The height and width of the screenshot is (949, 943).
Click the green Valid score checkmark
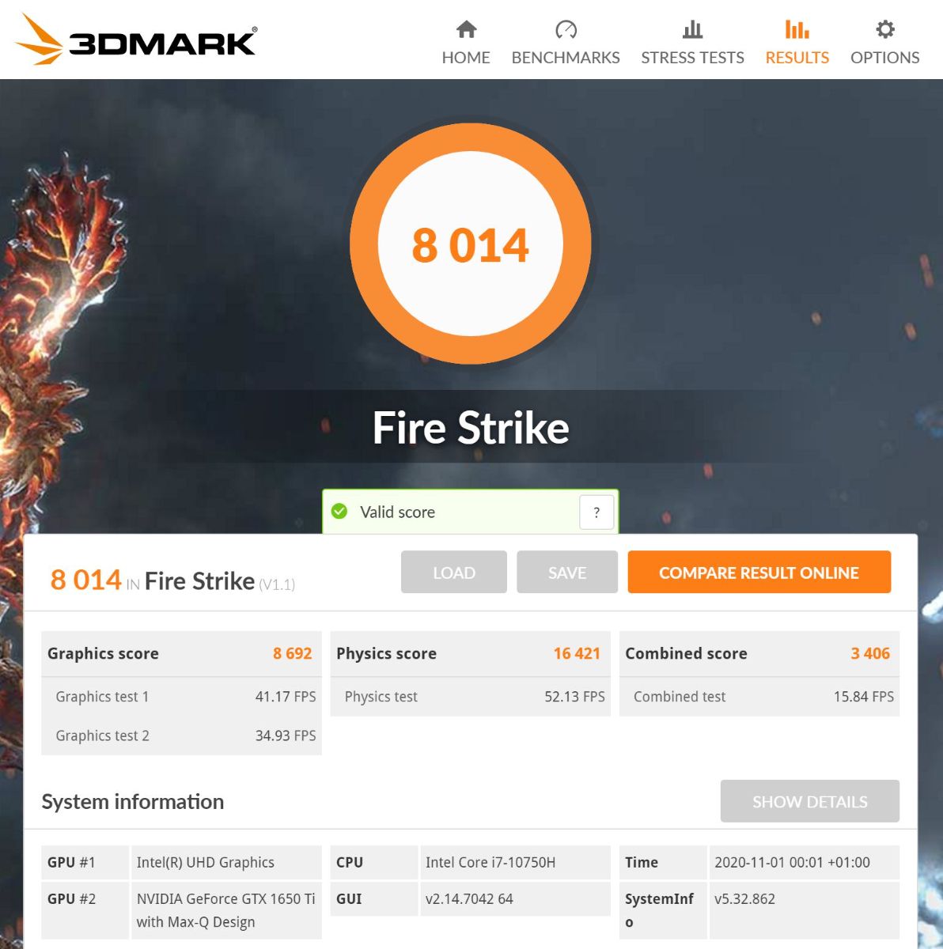coord(340,512)
